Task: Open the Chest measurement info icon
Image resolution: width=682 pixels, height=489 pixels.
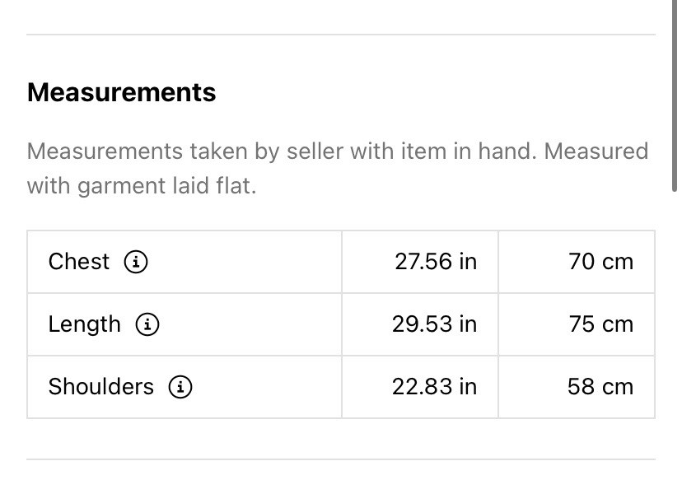Action: point(136,262)
